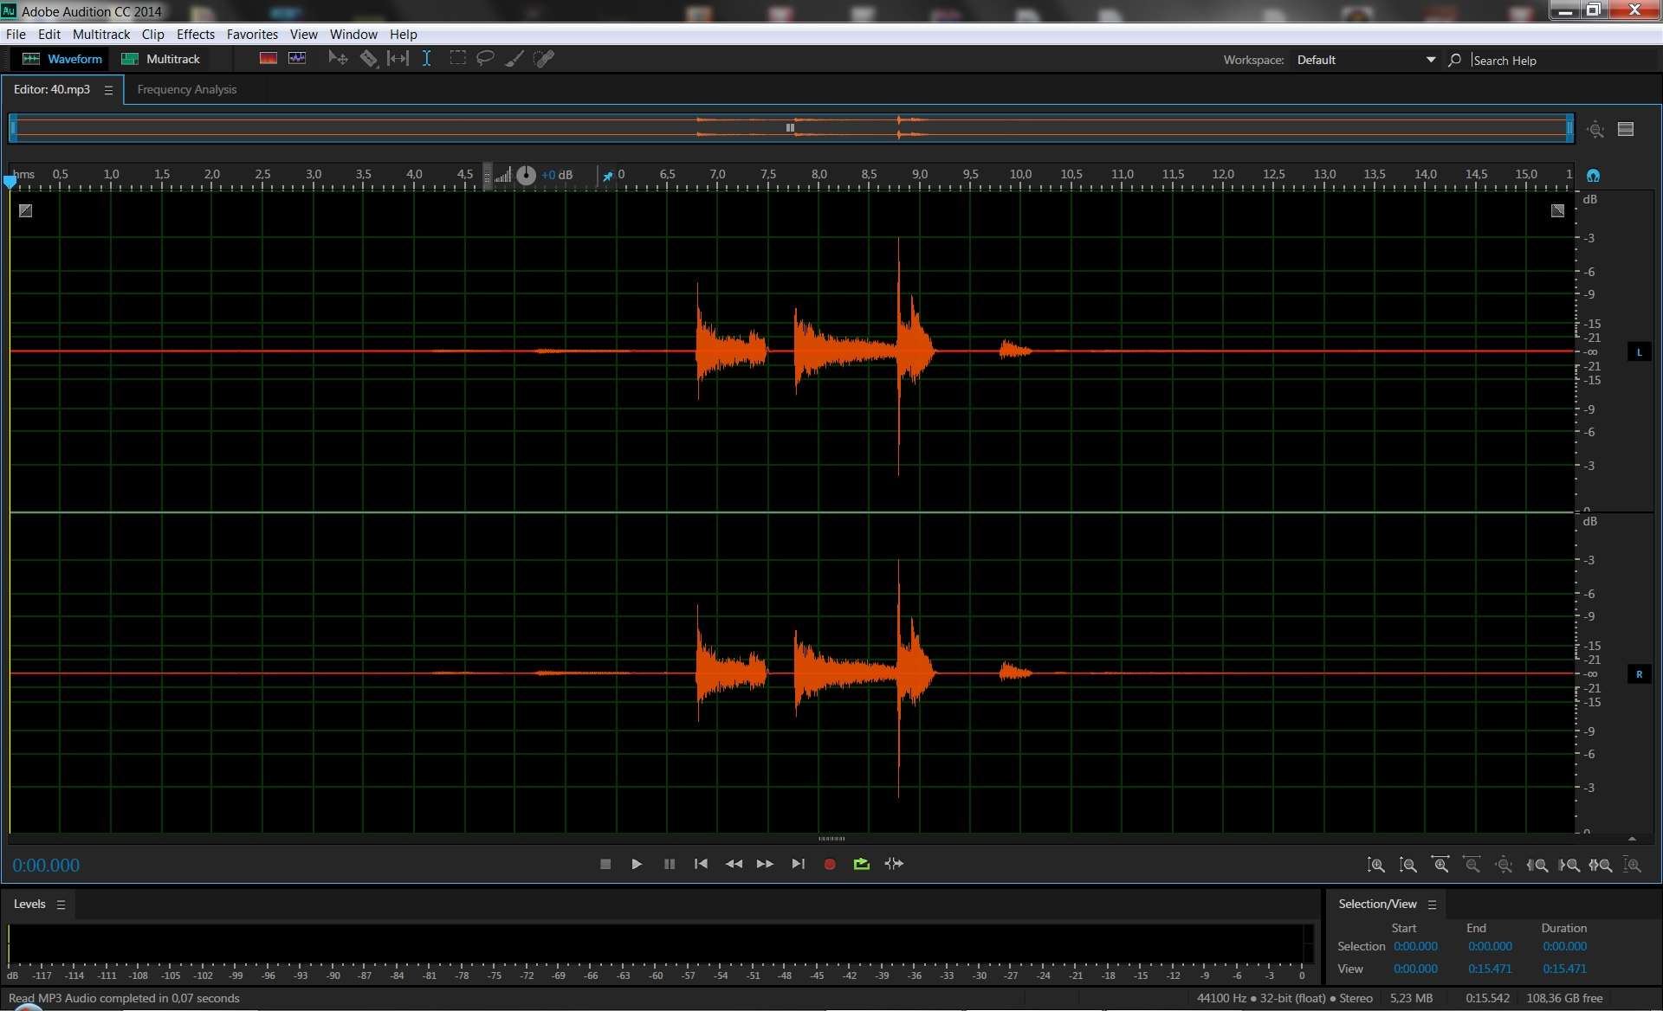This screenshot has height=1011, width=1663.
Task: Toggle the Left channel enable button
Action: [x=1639, y=352]
